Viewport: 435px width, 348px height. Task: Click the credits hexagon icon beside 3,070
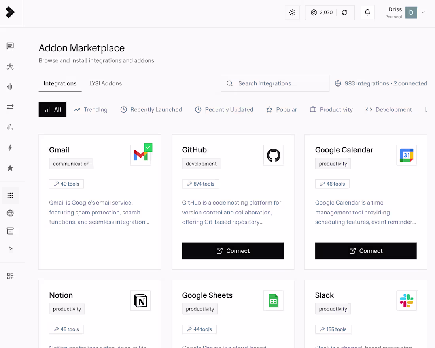point(314,13)
